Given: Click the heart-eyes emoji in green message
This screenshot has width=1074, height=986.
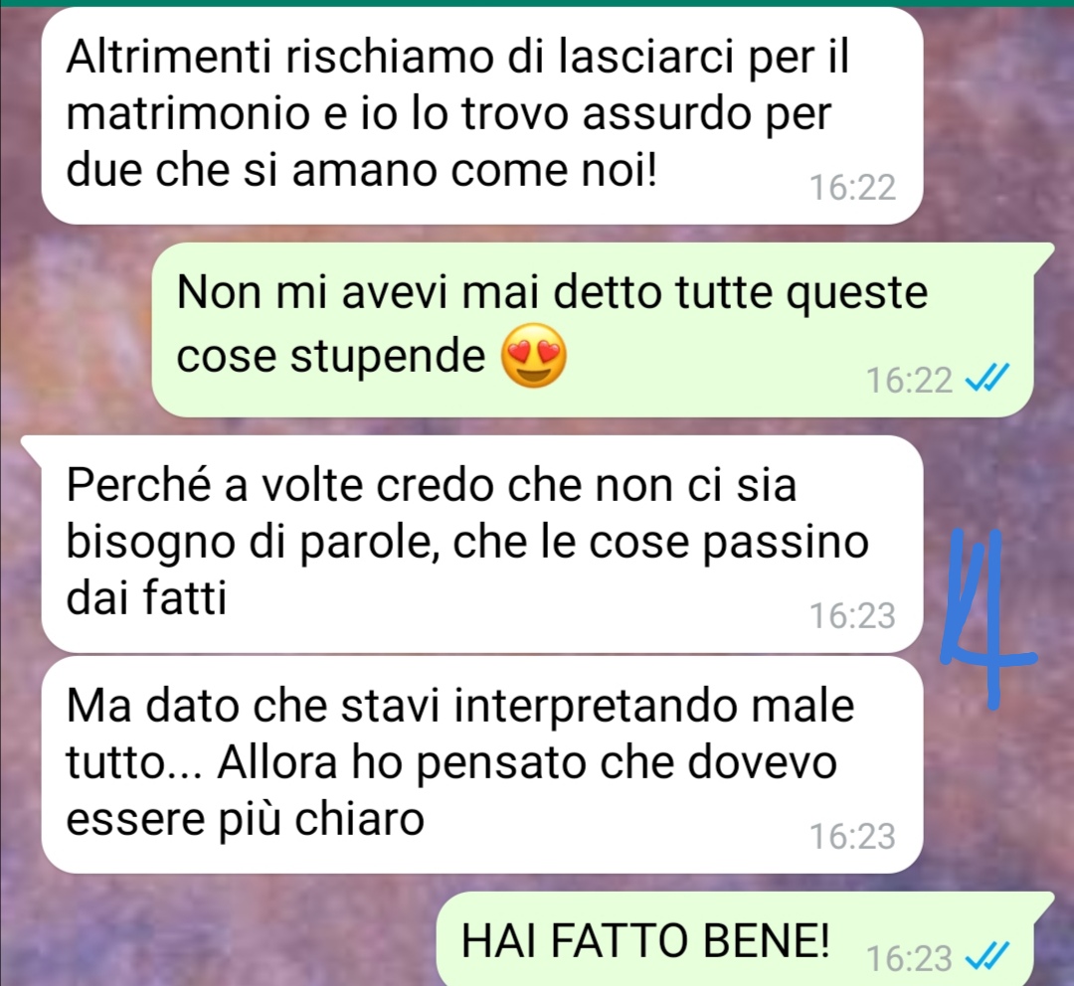Looking at the screenshot, I should pos(534,356).
